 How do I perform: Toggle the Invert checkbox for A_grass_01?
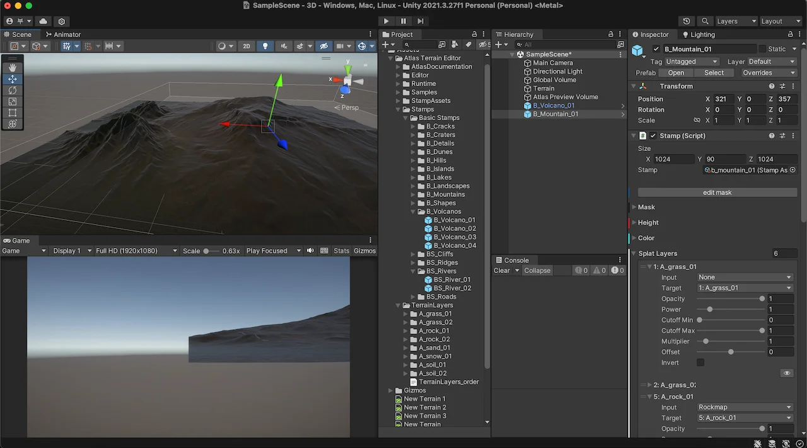tap(700, 362)
